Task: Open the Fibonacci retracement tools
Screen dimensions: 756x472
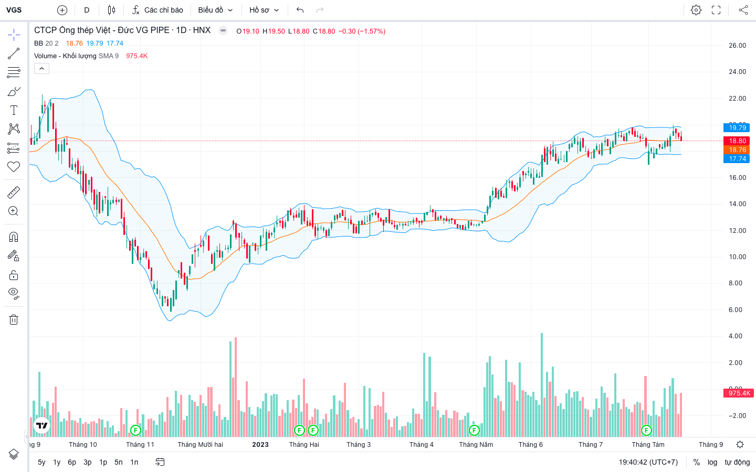Action: click(x=14, y=72)
